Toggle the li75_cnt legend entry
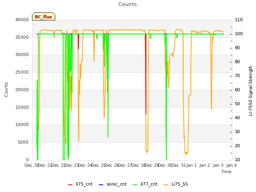Viewport: 256px width, 192px height. [80, 184]
